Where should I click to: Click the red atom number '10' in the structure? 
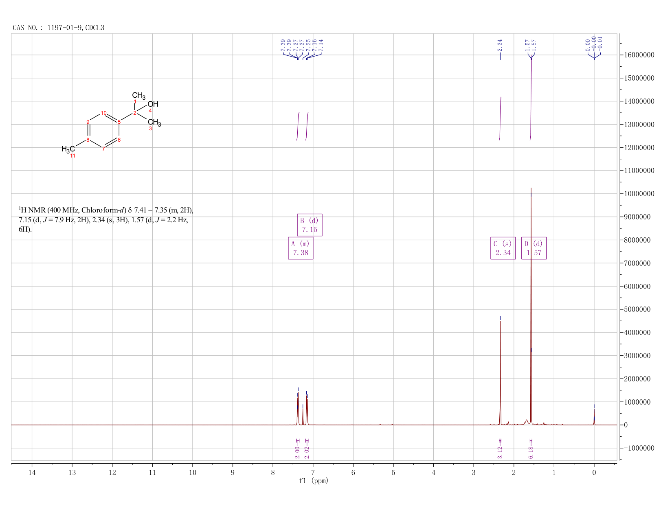(x=103, y=113)
